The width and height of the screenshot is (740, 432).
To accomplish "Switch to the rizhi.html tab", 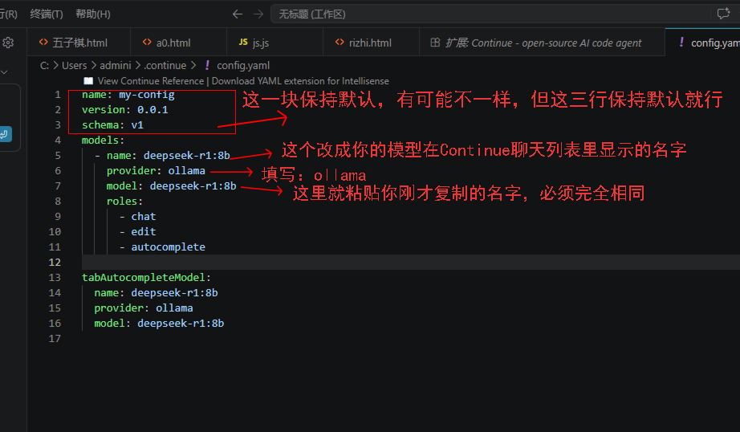I will [x=371, y=43].
